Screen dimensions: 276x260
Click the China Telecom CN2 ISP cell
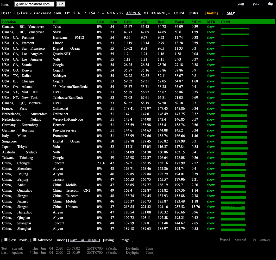pos(71,190)
